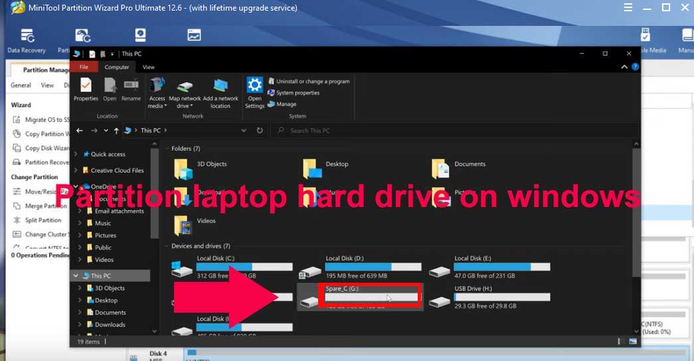Select Documents under This PC tree
The image size is (694, 361).
[x=106, y=313]
